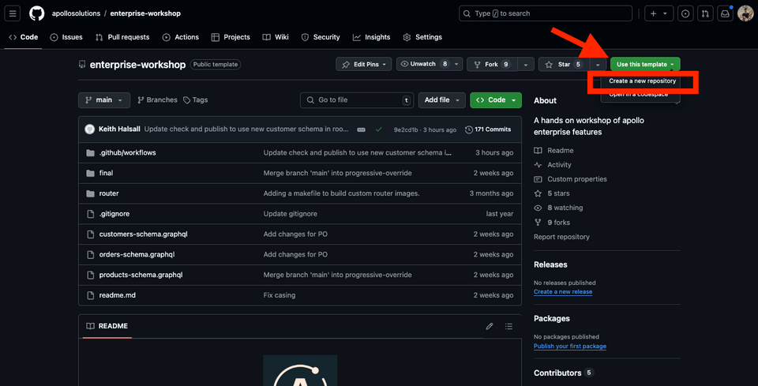Jump to Readme in About sidebar
Screen dimensions: 758x386
pyautogui.click(x=553, y=151)
